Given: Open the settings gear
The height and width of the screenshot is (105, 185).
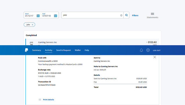Looking at the screenshot, I should coord(148,50).
